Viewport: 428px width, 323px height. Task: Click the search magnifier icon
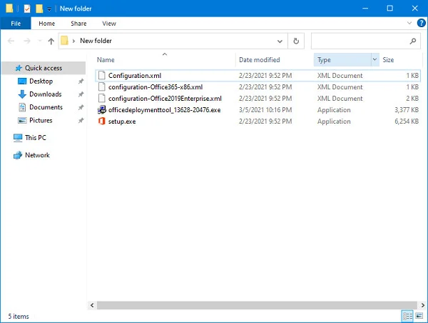(413, 41)
